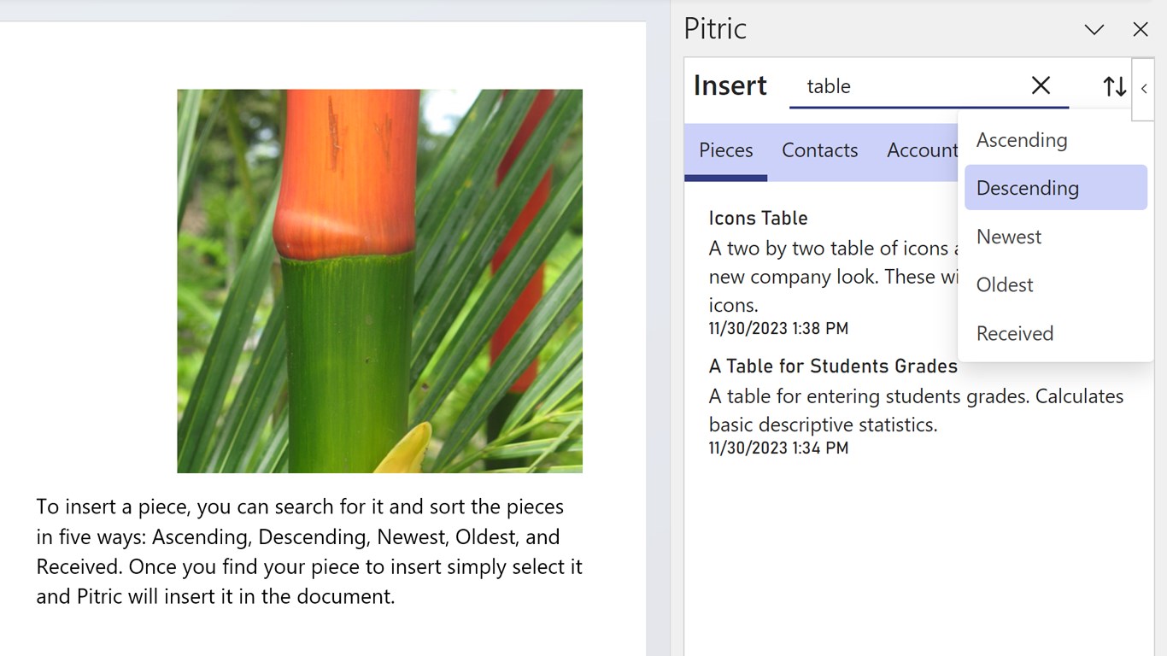Open the Pitric pane options dropdown arrow
The height and width of the screenshot is (656, 1167).
(x=1094, y=30)
